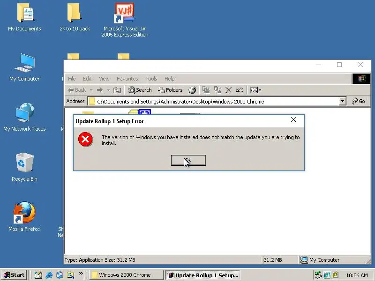Select the My Network Places icon
Image resolution: width=375 pixels, height=281 pixels.
[x=24, y=117]
